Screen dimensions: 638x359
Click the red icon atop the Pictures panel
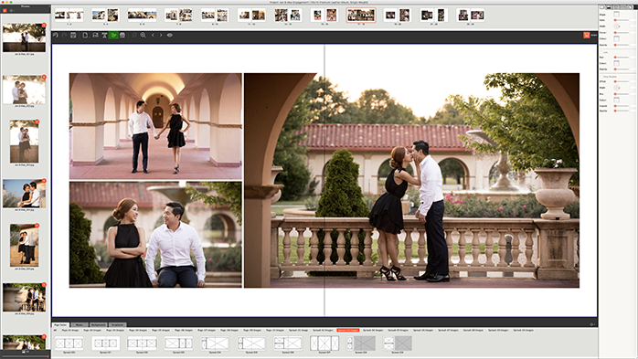(5, 10)
